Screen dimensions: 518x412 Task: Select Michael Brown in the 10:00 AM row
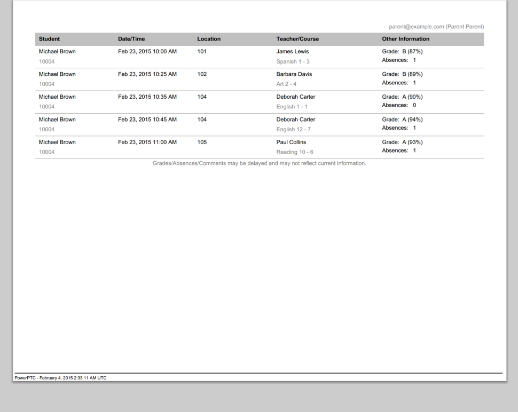(57, 51)
